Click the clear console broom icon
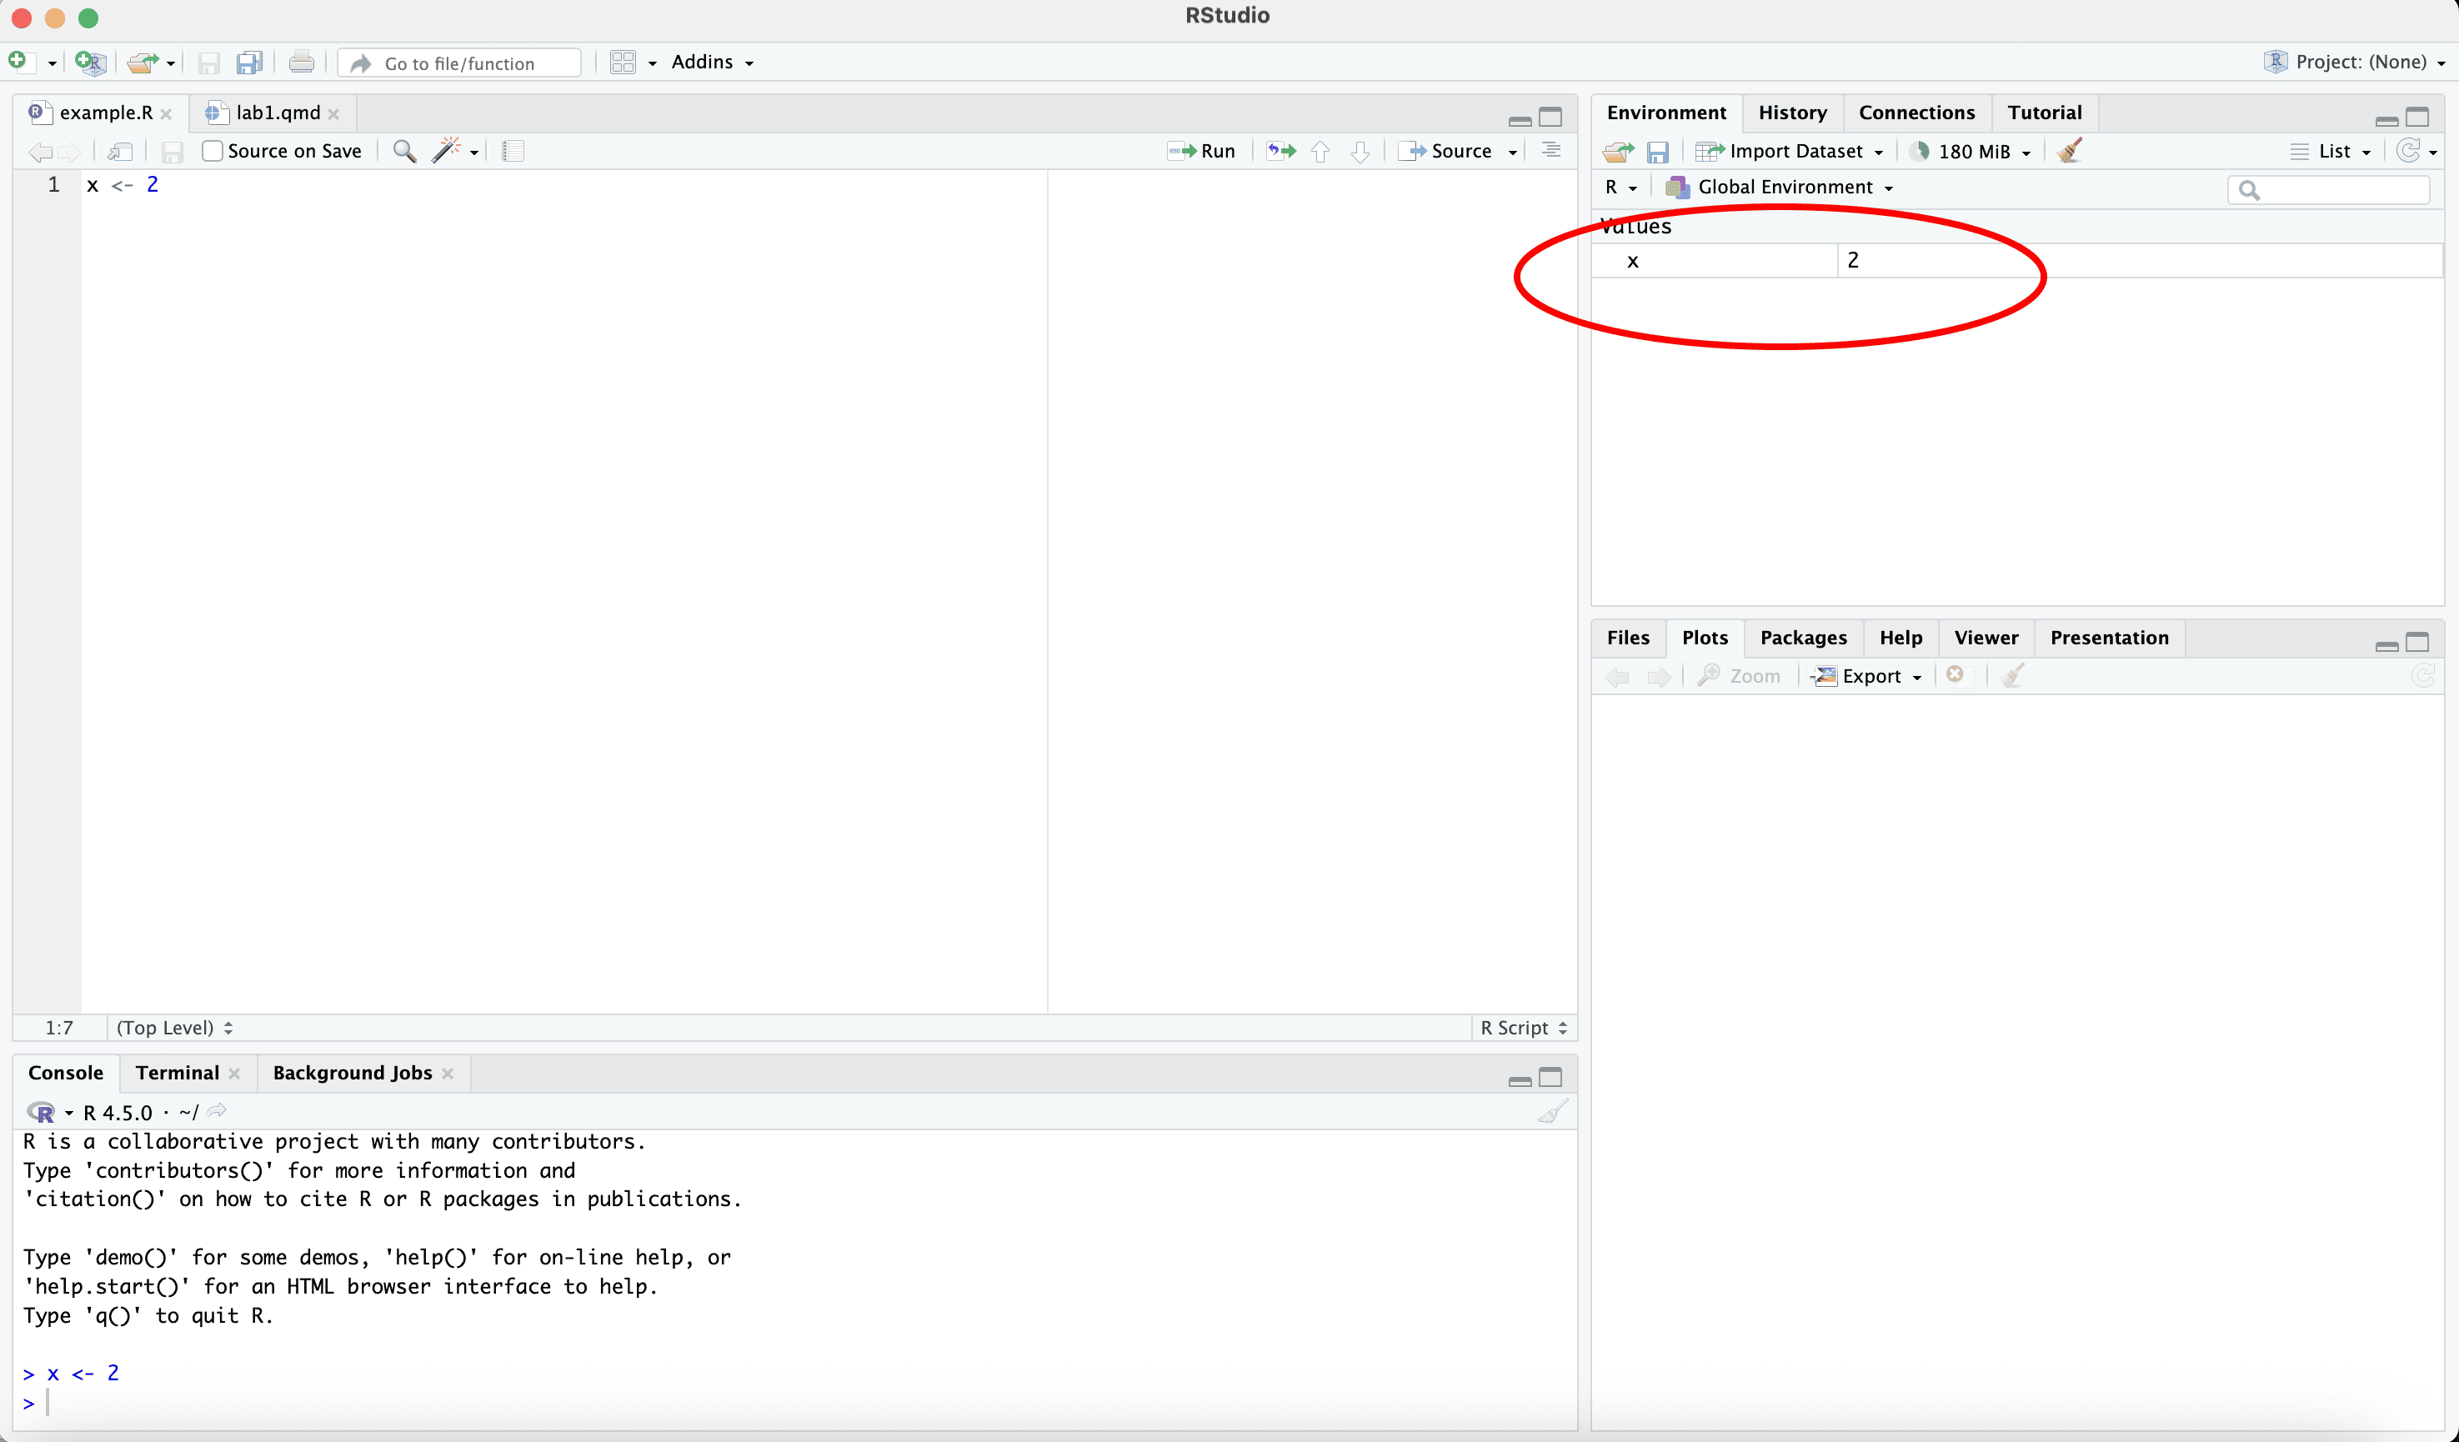2459x1442 pixels. pos(1551,1112)
